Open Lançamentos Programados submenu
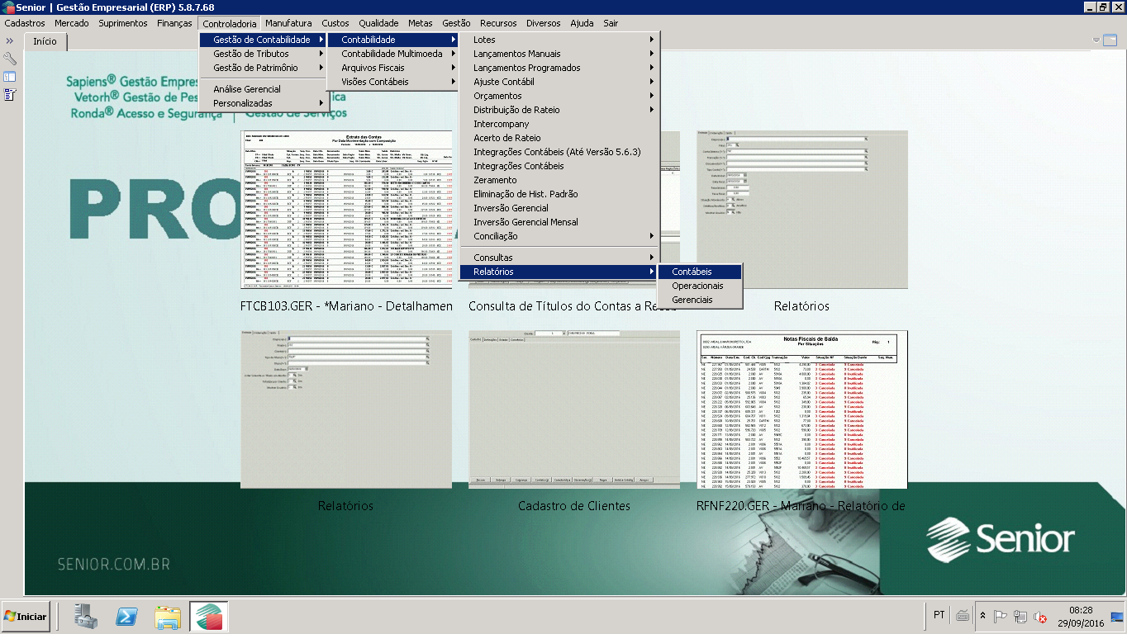The image size is (1127, 634). point(559,68)
